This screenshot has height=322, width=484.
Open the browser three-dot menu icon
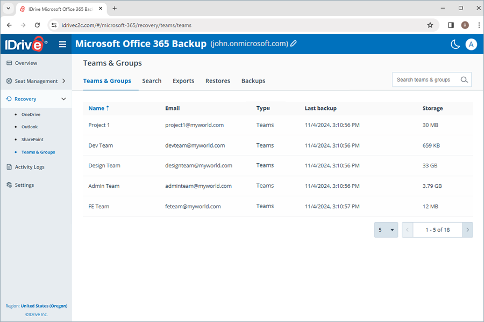[479, 25]
